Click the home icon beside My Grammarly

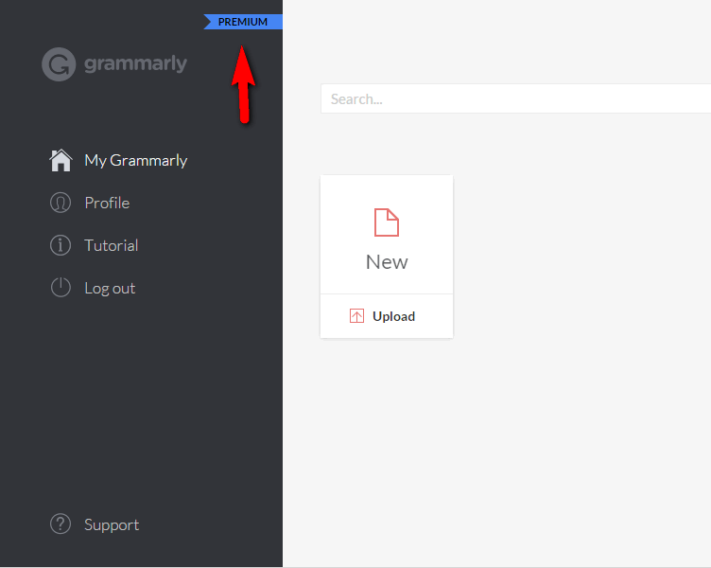coord(61,160)
